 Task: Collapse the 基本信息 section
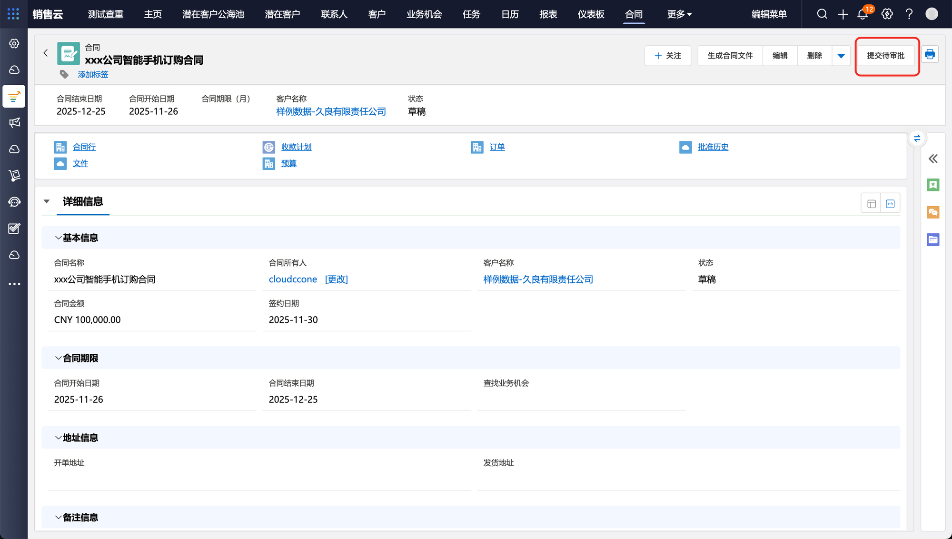click(58, 238)
